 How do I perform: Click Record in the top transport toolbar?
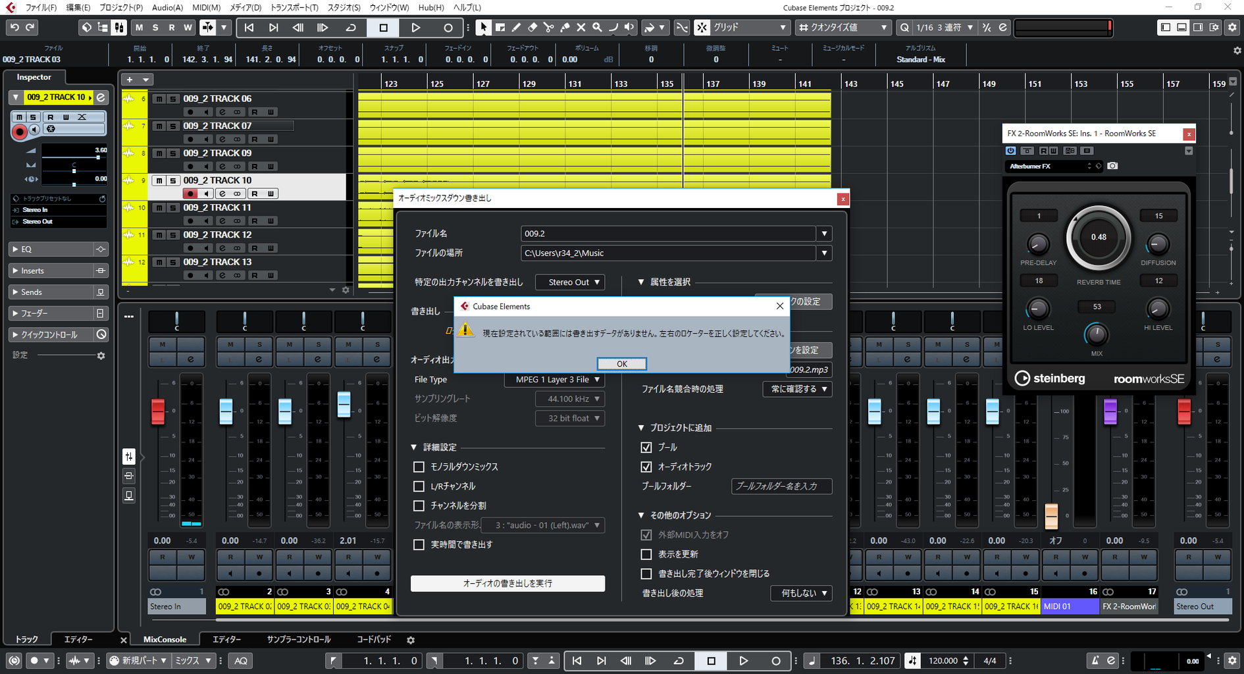[x=448, y=28]
